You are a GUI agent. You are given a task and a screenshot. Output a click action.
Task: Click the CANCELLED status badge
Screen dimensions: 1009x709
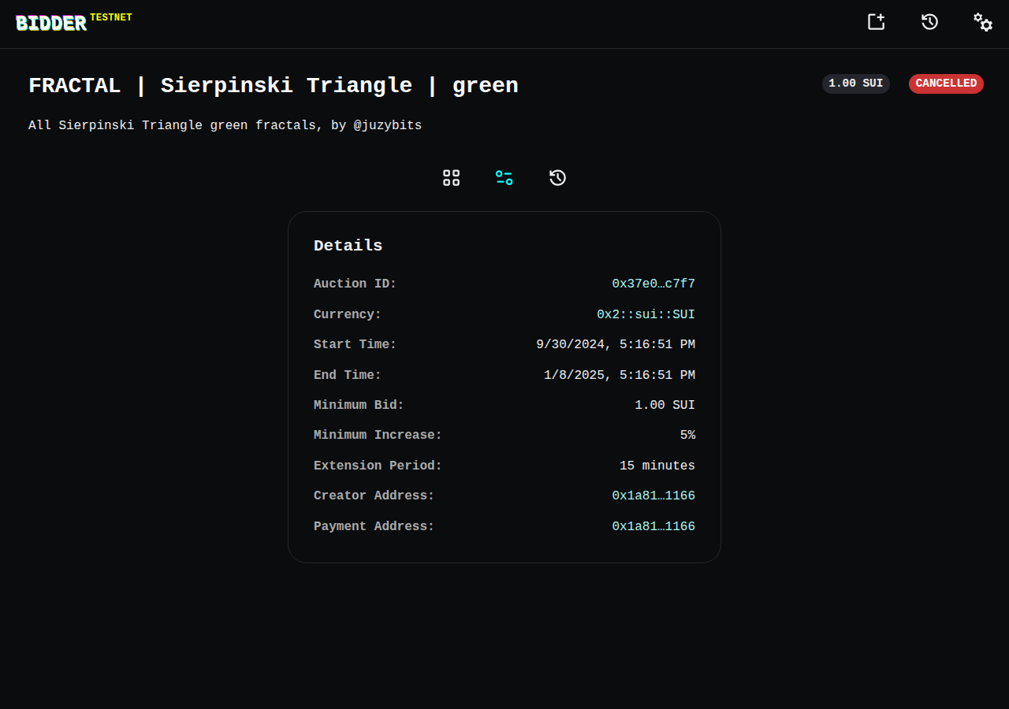click(946, 84)
